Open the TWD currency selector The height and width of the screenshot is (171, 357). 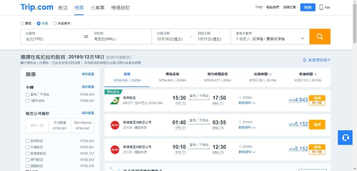259,7
